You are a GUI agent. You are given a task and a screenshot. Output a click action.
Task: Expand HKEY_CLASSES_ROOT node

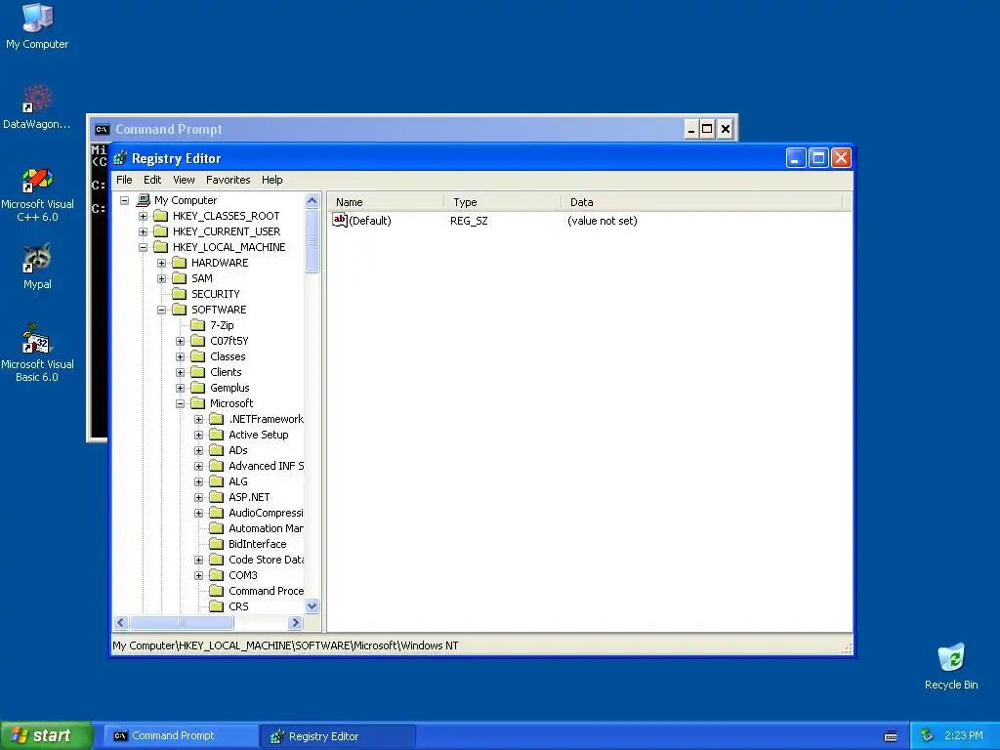(143, 216)
